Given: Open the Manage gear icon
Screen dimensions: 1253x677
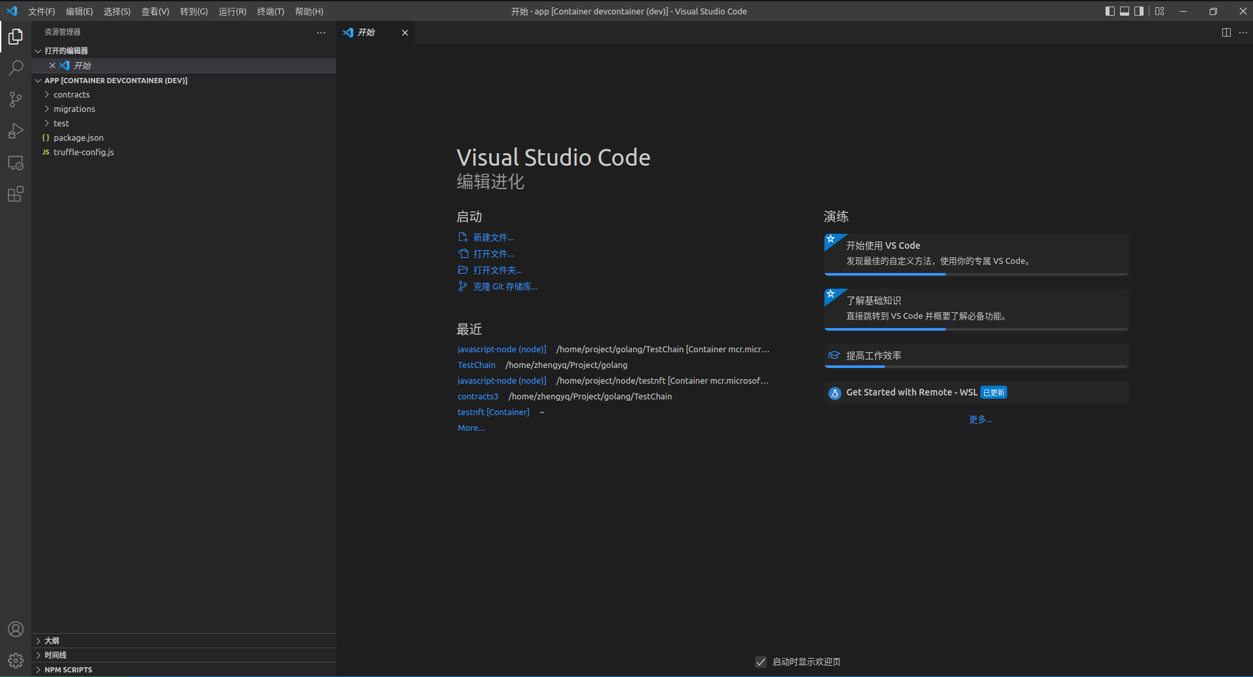Looking at the screenshot, I should (16, 660).
